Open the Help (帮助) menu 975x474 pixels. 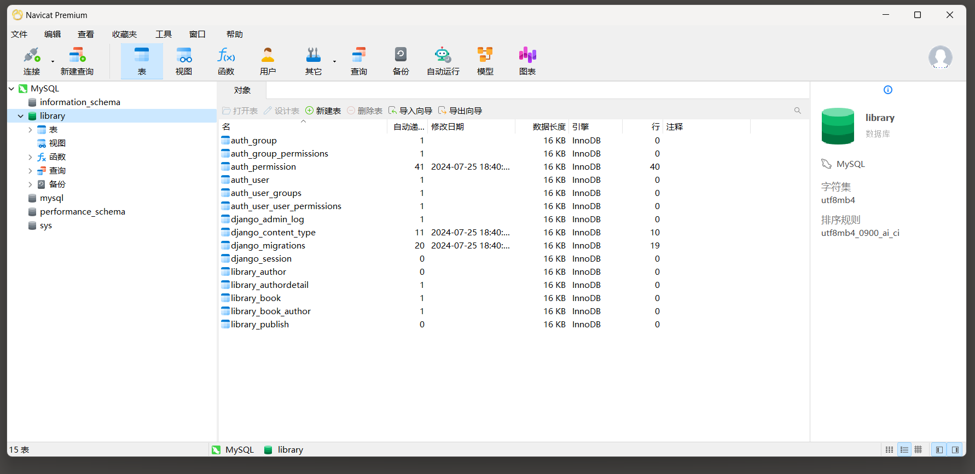point(235,34)
